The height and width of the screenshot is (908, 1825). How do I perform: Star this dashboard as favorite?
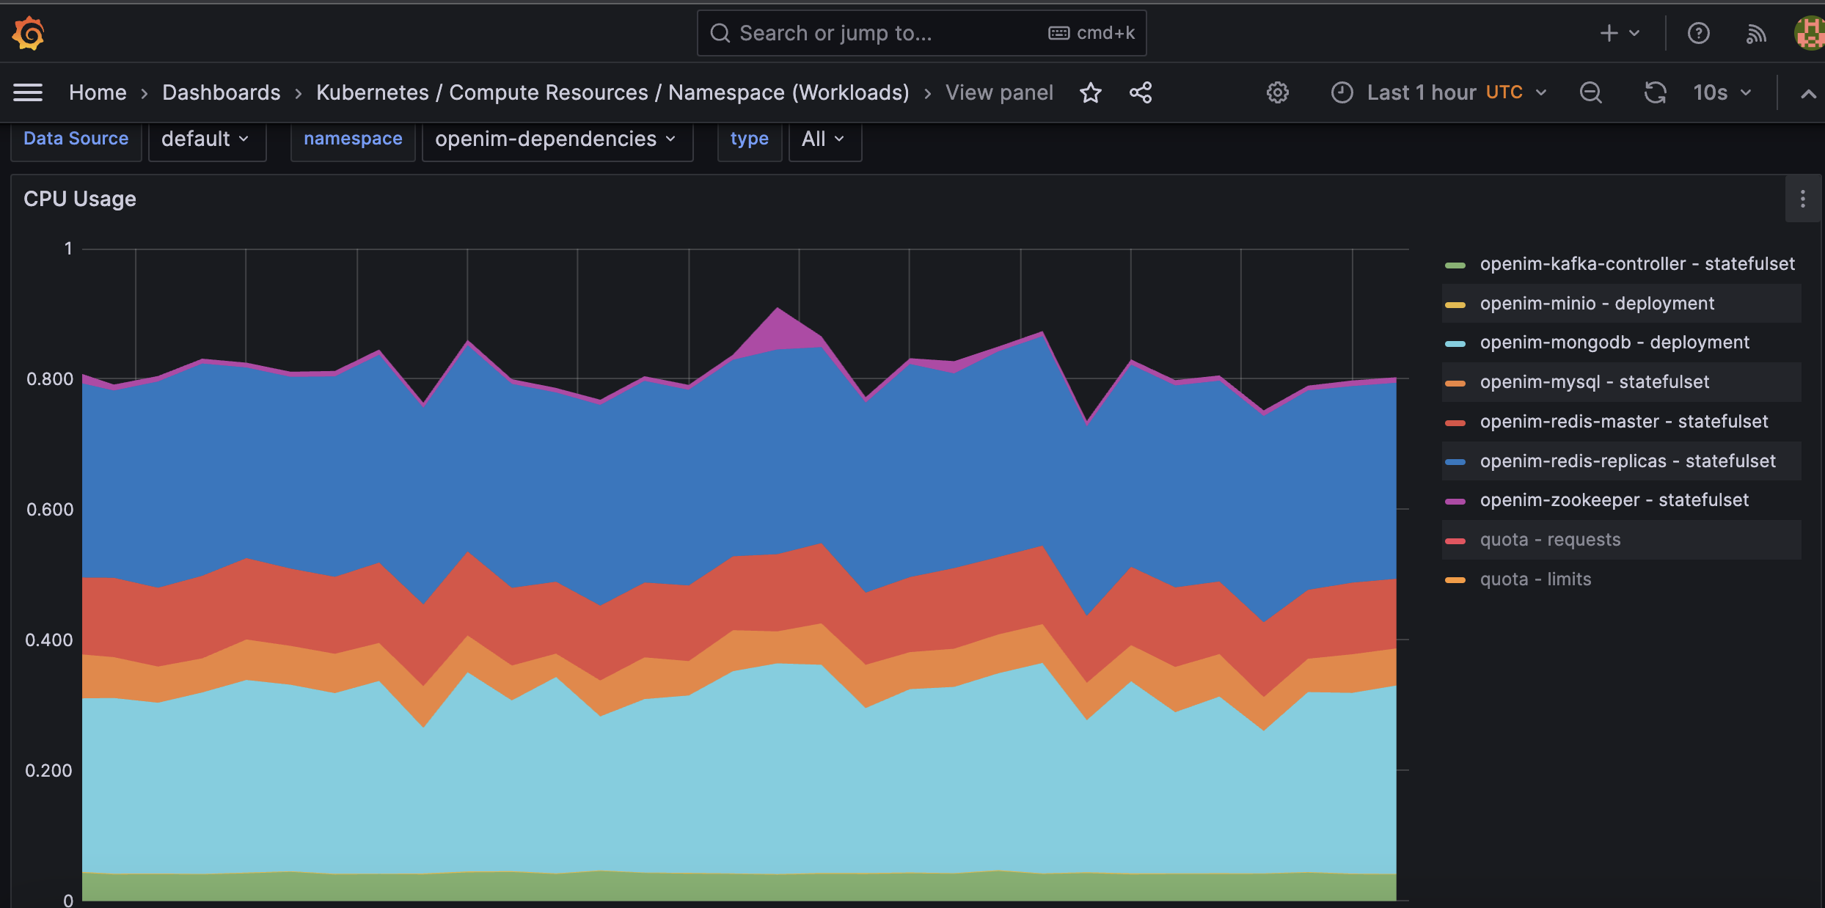coord(1091,92)
